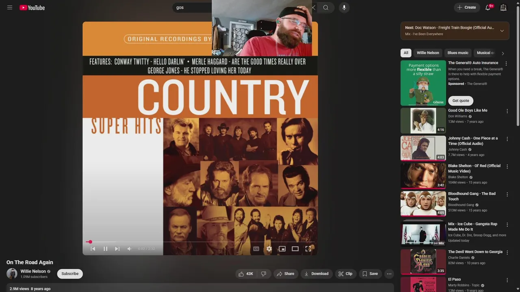Play Good Ole Boys Like Me thumbnail
520x292 pixels.
(423, 120)
